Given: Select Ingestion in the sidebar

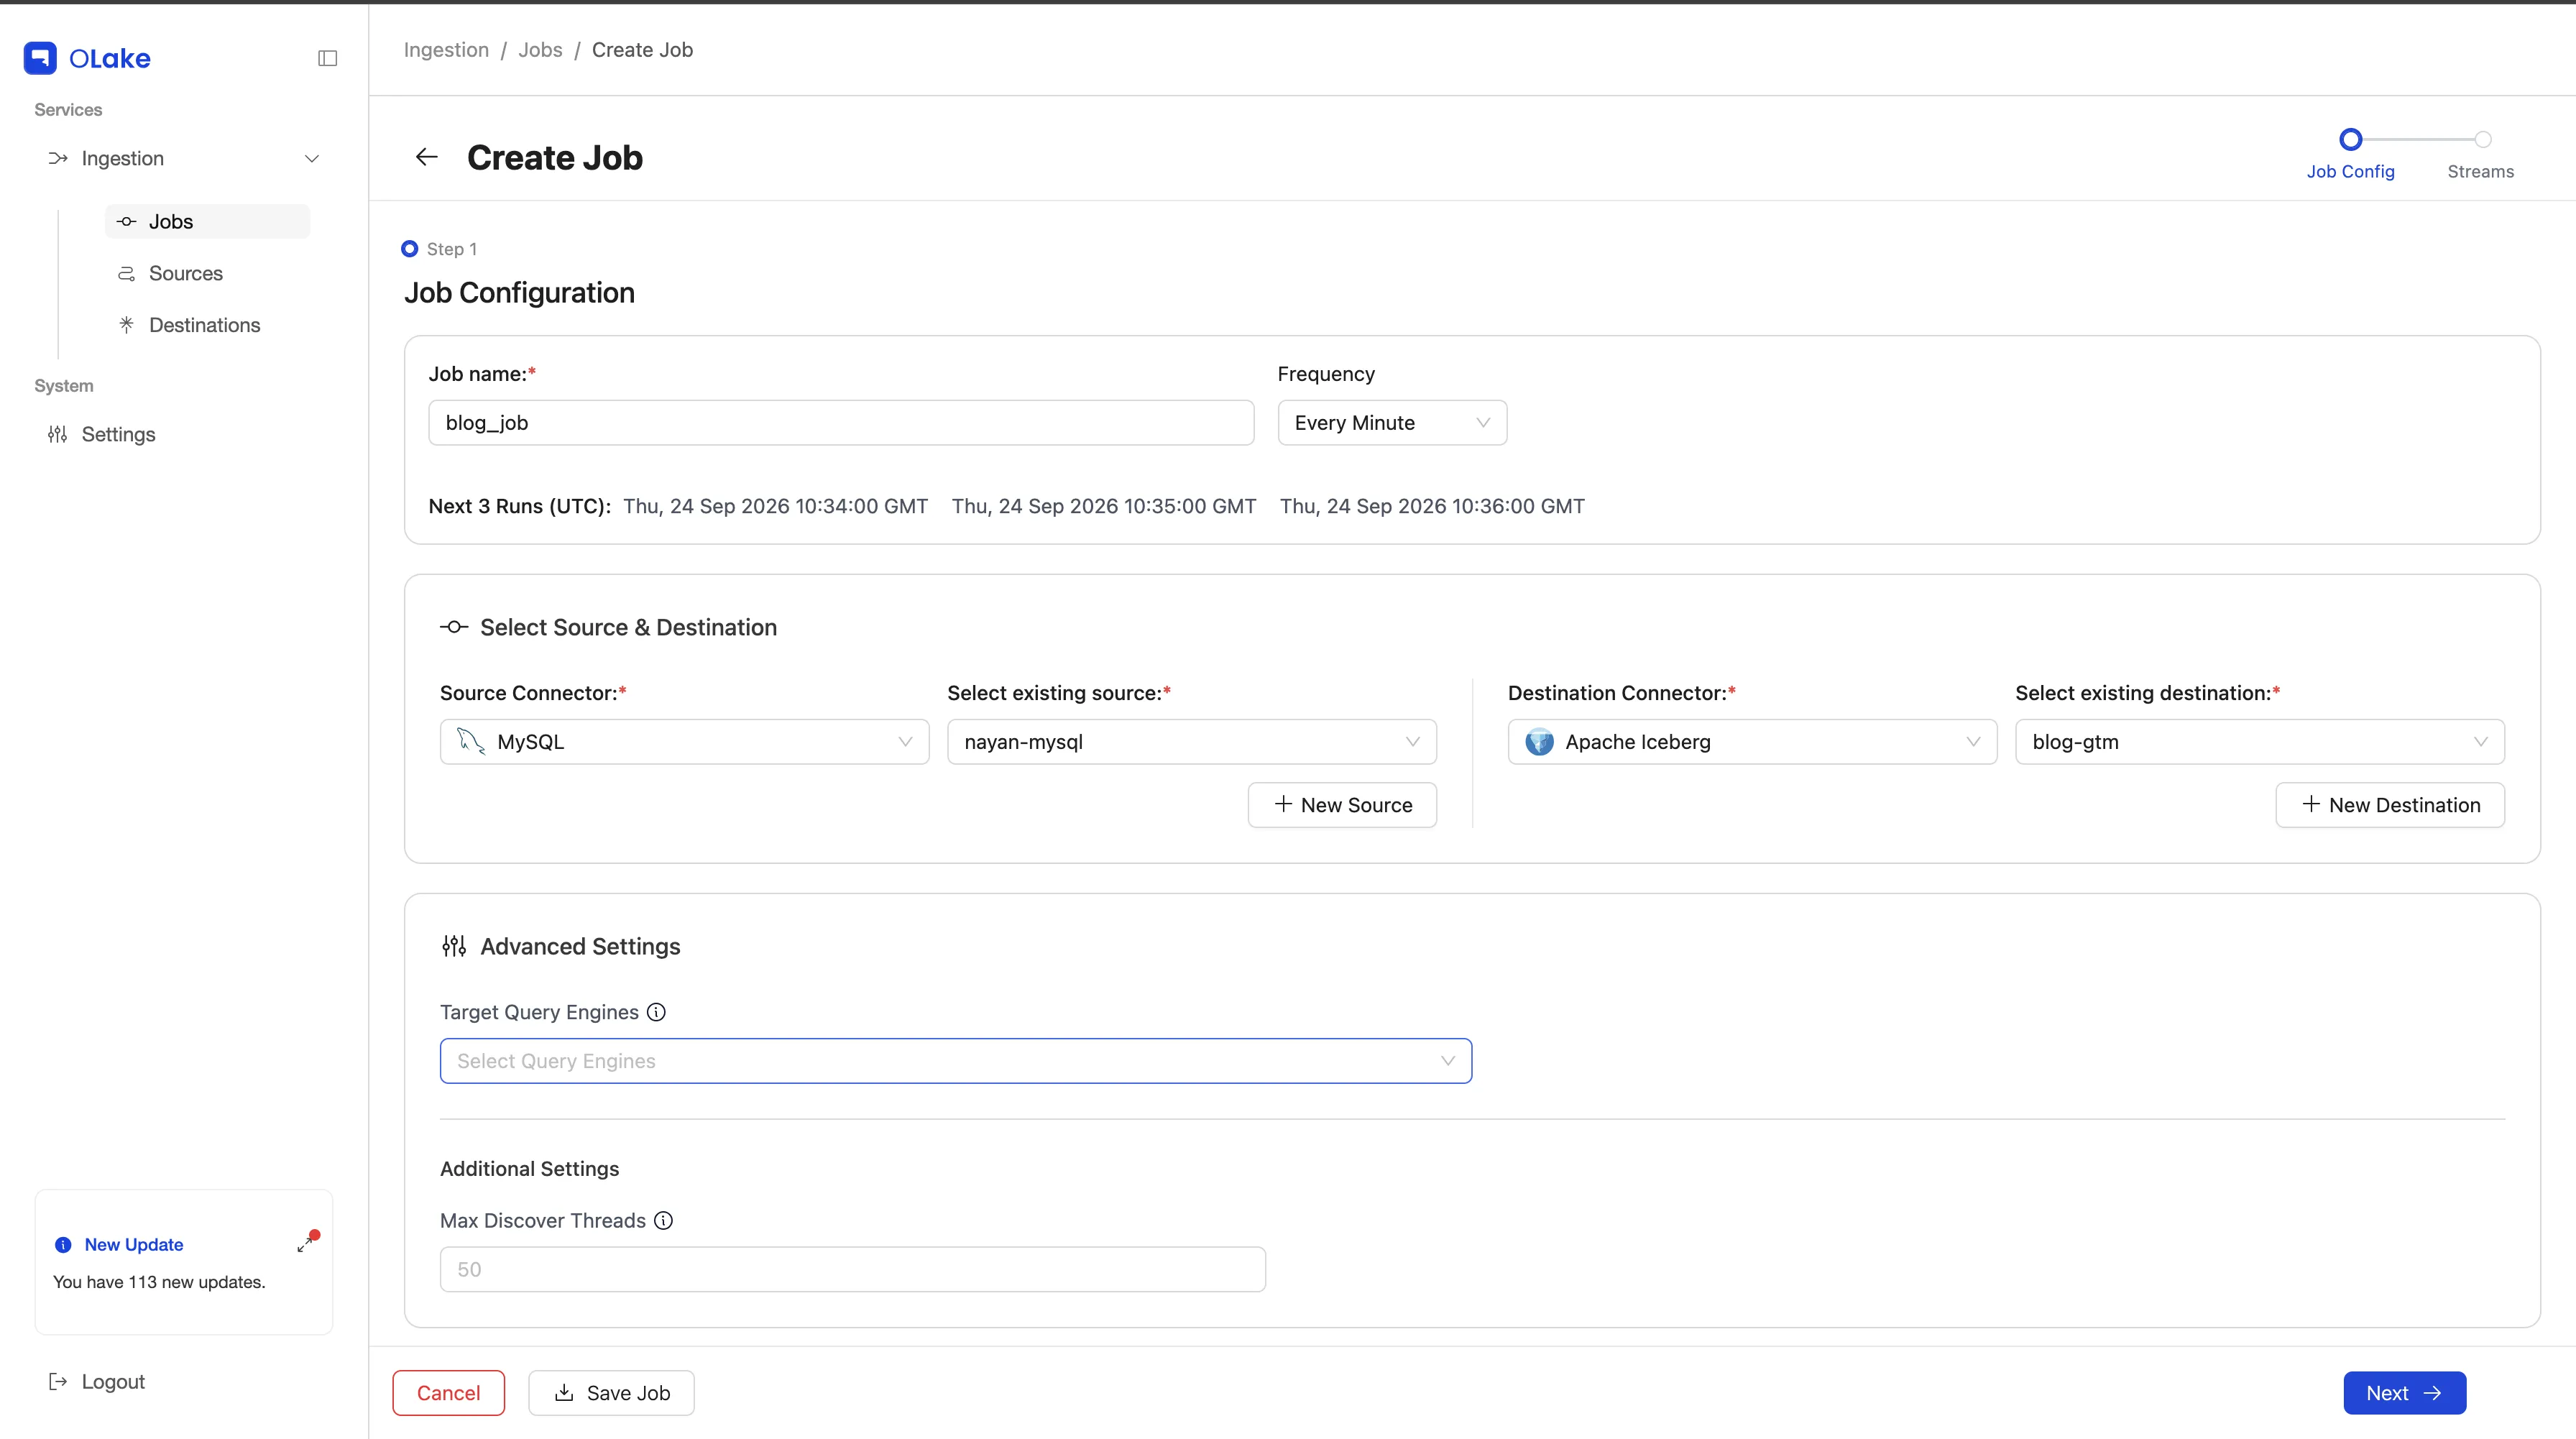Looking at the screenshot, I should tap(122, 159).
